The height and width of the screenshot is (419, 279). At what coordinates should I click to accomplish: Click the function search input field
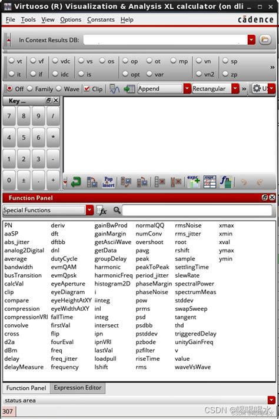(x=197, y=210)
